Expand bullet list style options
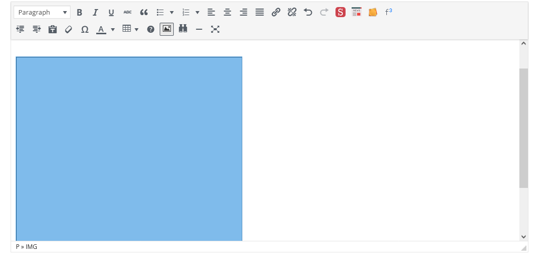This screenshot has width=538, height=262. click(172, 13)
